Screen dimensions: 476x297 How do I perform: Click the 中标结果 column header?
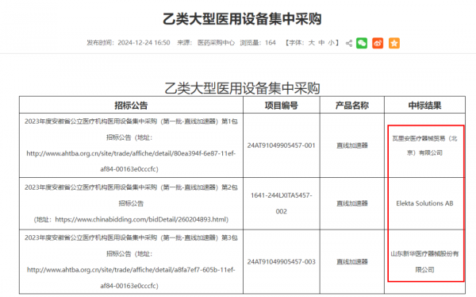click(x=424, y=106)
